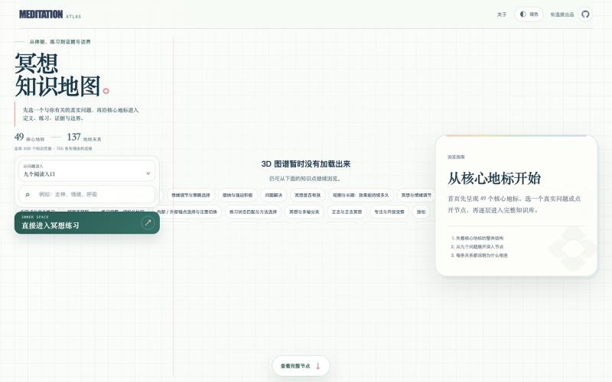Image resolution: width=612 pixels, height=382 pixels.
Task: Select the 冥想与多轴分类 topic chip
Action: (x=304, y=212)
